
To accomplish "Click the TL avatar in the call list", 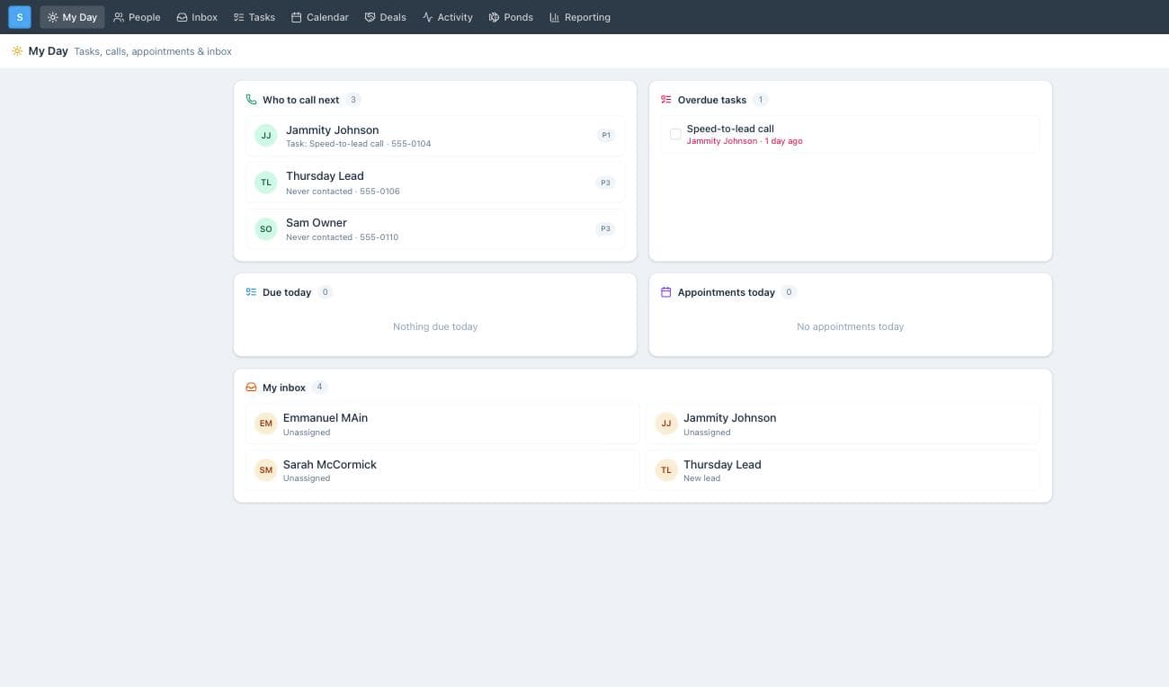I will 265,183.
